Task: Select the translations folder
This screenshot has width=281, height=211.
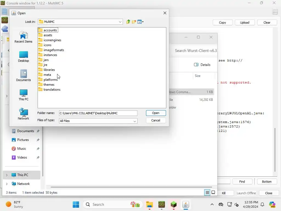Action: 49,90
